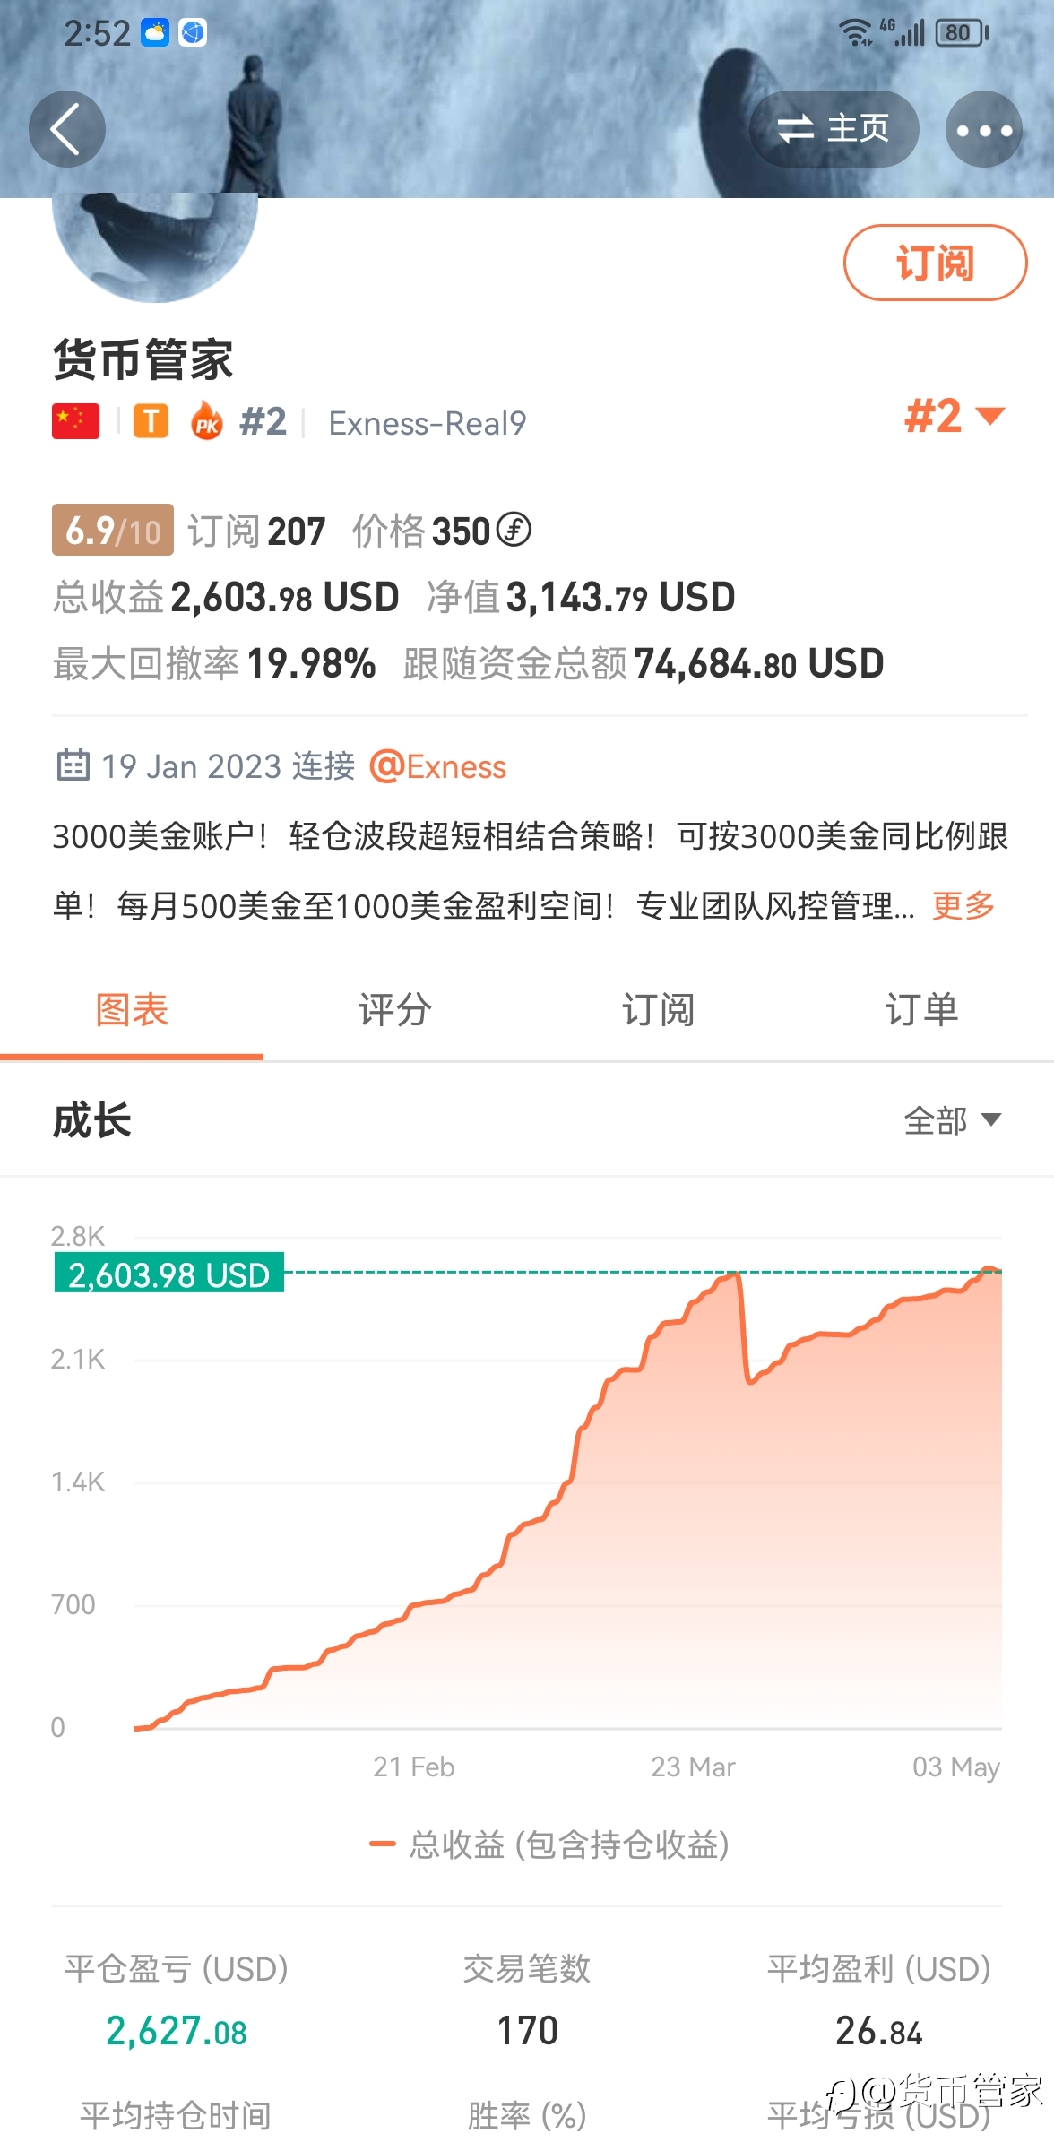Tap the PK flame icon
This screenshot has width=1054, height=2151.
pos(207,420)
